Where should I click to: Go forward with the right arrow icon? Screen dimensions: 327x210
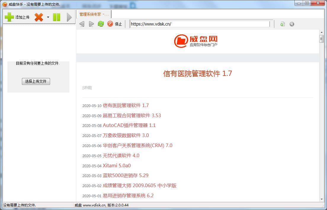point(91,24)
